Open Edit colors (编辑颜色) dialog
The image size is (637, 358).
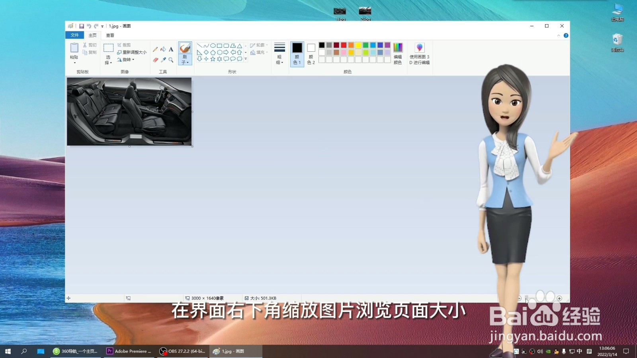pyautogui.click(x=398, y=53)
